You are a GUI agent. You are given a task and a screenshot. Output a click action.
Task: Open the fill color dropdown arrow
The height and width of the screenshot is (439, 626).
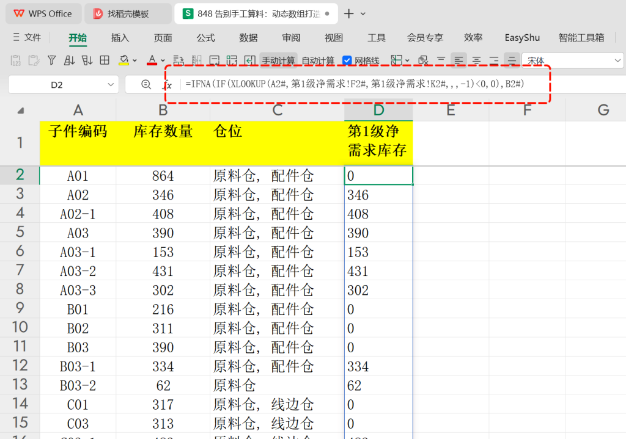135,60
